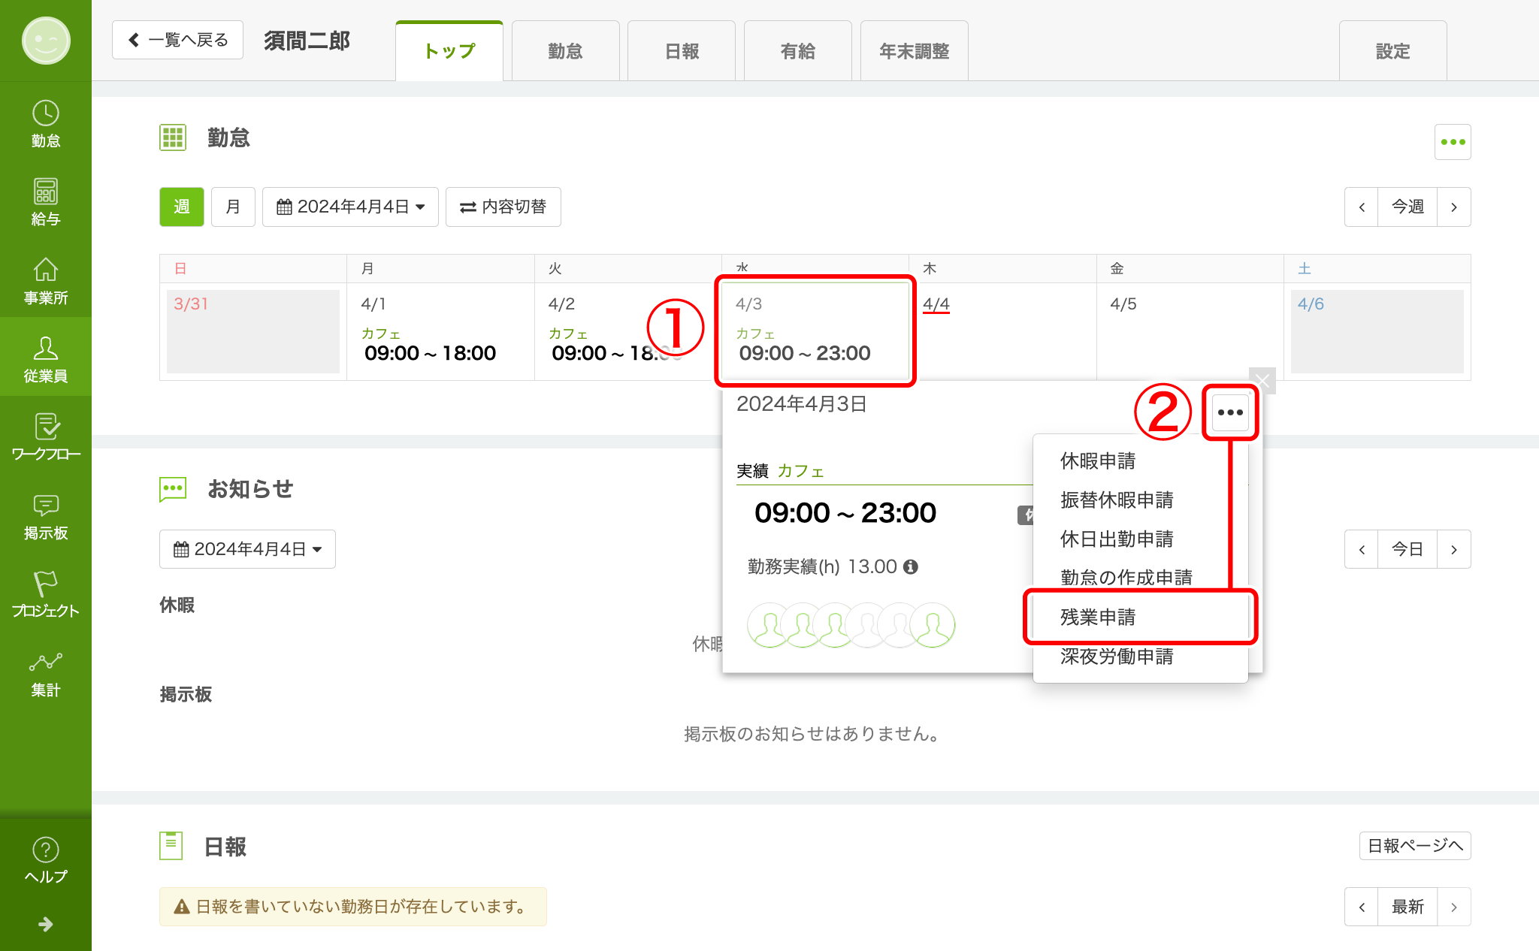Choose 残業申請 from the menu
The width and height of the screenshot is (1539, 951).
pyautogui.click(x=1141, y=617)
